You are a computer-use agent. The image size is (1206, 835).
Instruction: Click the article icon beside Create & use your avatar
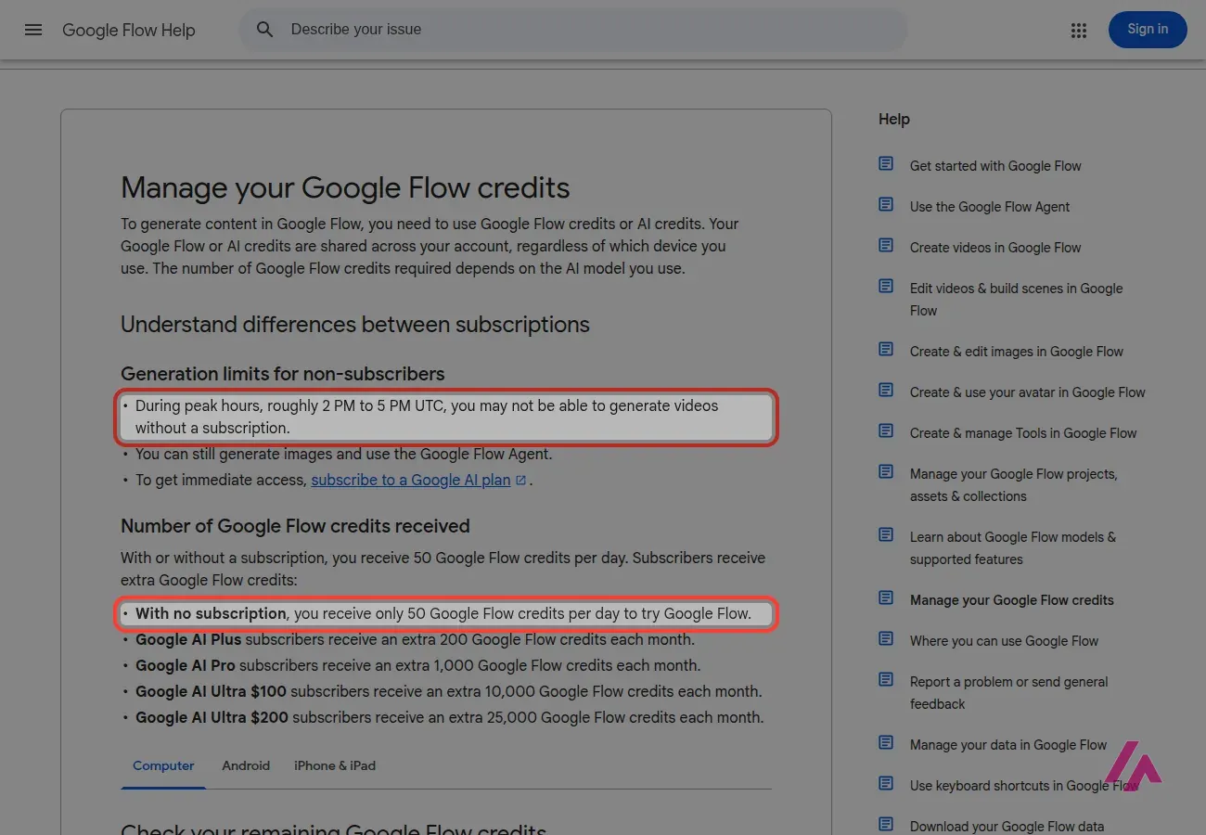coord(886,391)
